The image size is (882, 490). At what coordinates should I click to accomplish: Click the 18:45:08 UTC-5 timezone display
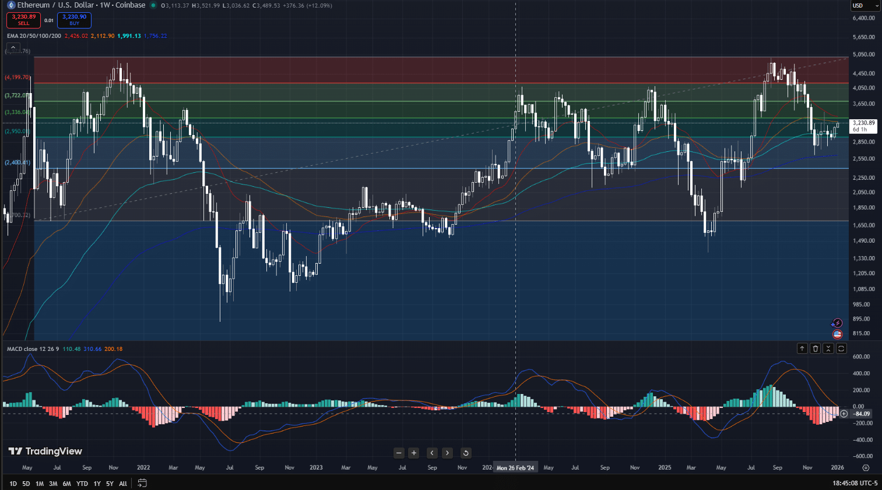[x=855, y=483]
